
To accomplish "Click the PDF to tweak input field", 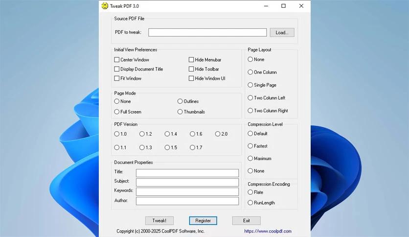I will point(207,32).
